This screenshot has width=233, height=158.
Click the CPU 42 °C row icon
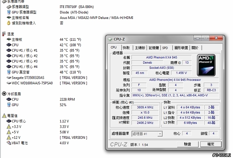tap(9, 45)
